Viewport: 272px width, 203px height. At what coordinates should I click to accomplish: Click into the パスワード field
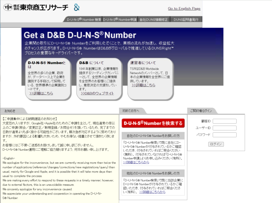224,135
